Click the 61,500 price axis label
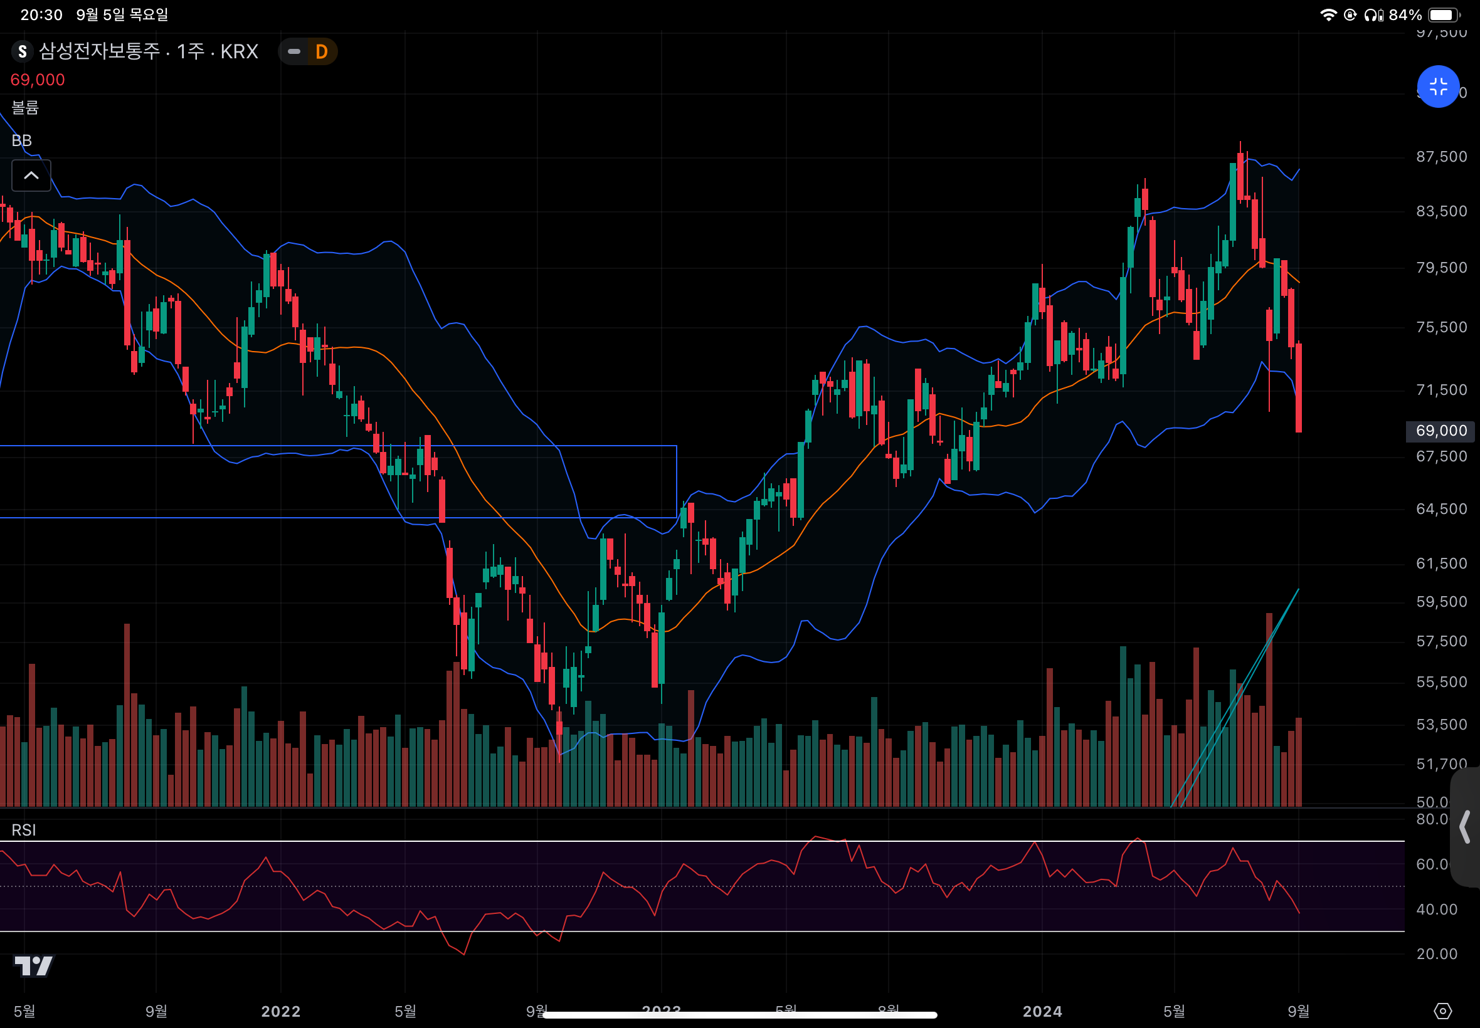 click(x=1441, y=564)
